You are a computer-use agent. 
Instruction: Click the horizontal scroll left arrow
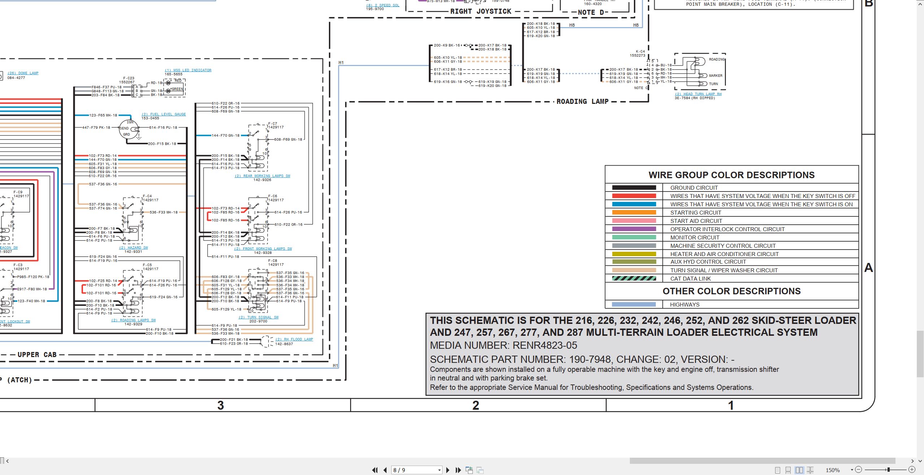[8, 461]
